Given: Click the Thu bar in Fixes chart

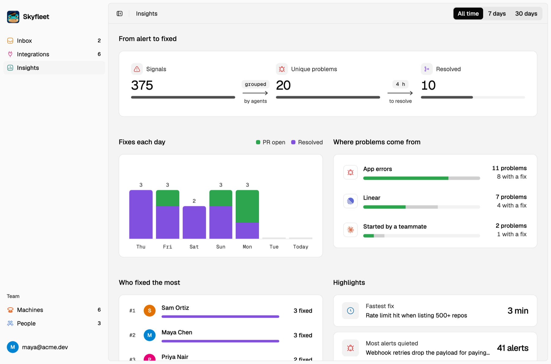Looking at the screenshot, I should 141,214.
